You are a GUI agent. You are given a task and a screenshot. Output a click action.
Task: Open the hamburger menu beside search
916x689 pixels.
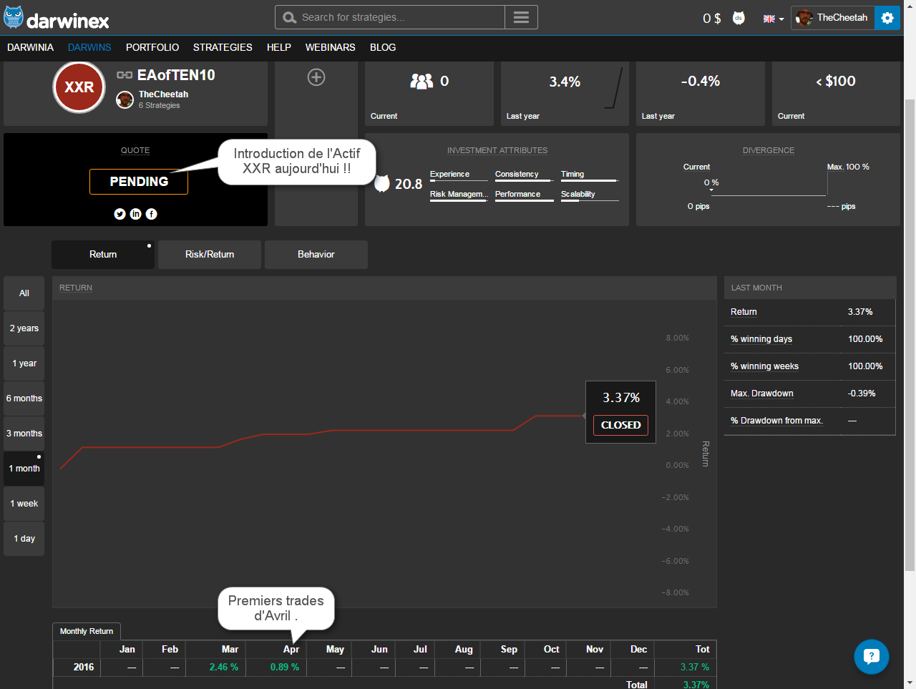[x=521, y=17]
